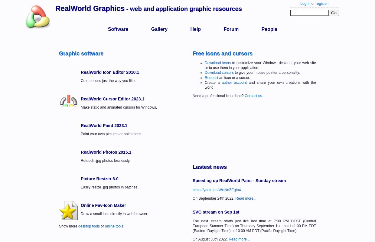Open Online Fav-Icon Maker title link
375x242 pixels.
tap(103, 205)
